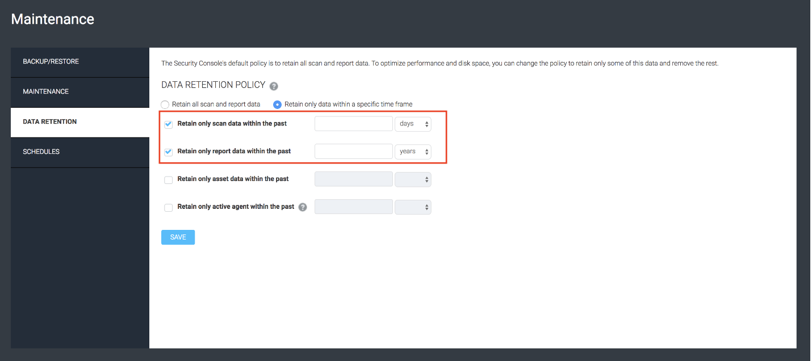
Task: Open the active agent time unit dropdown
Action: point(413,207)
